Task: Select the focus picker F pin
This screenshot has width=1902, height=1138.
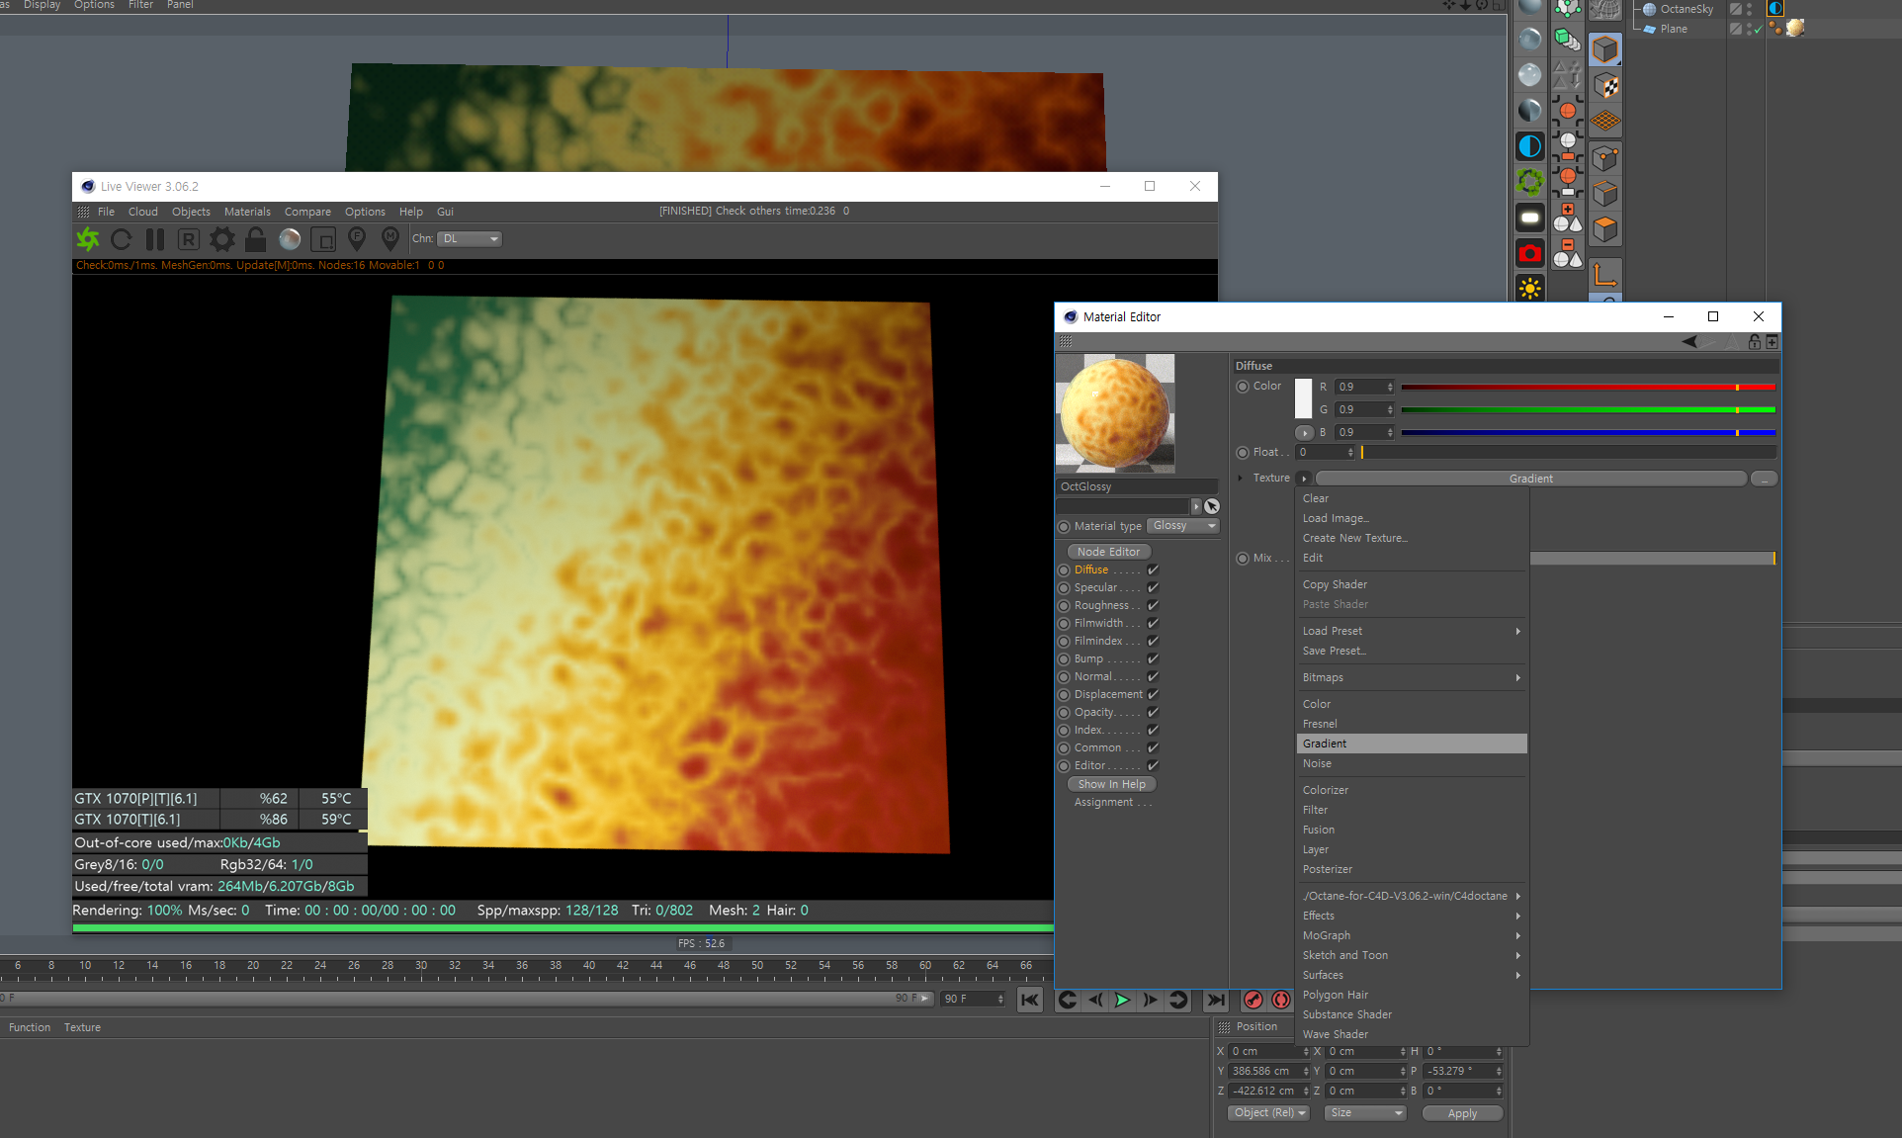Action: click(x=357, y=239)
